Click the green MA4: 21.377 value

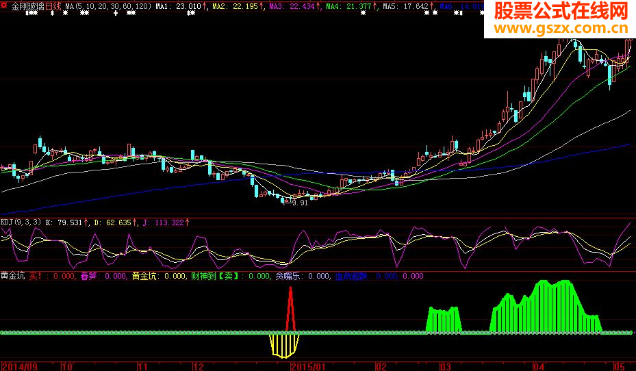(349, 6)
